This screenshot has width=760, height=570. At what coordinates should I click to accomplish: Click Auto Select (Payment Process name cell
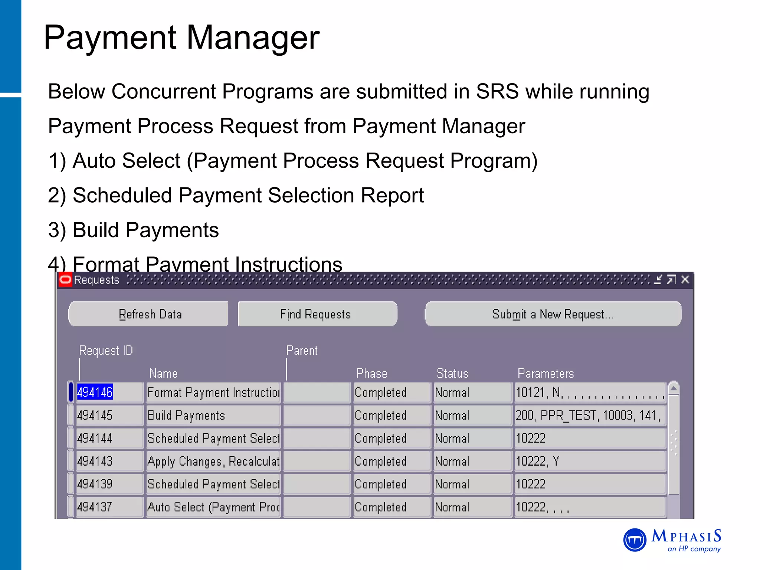click(213, 507)
